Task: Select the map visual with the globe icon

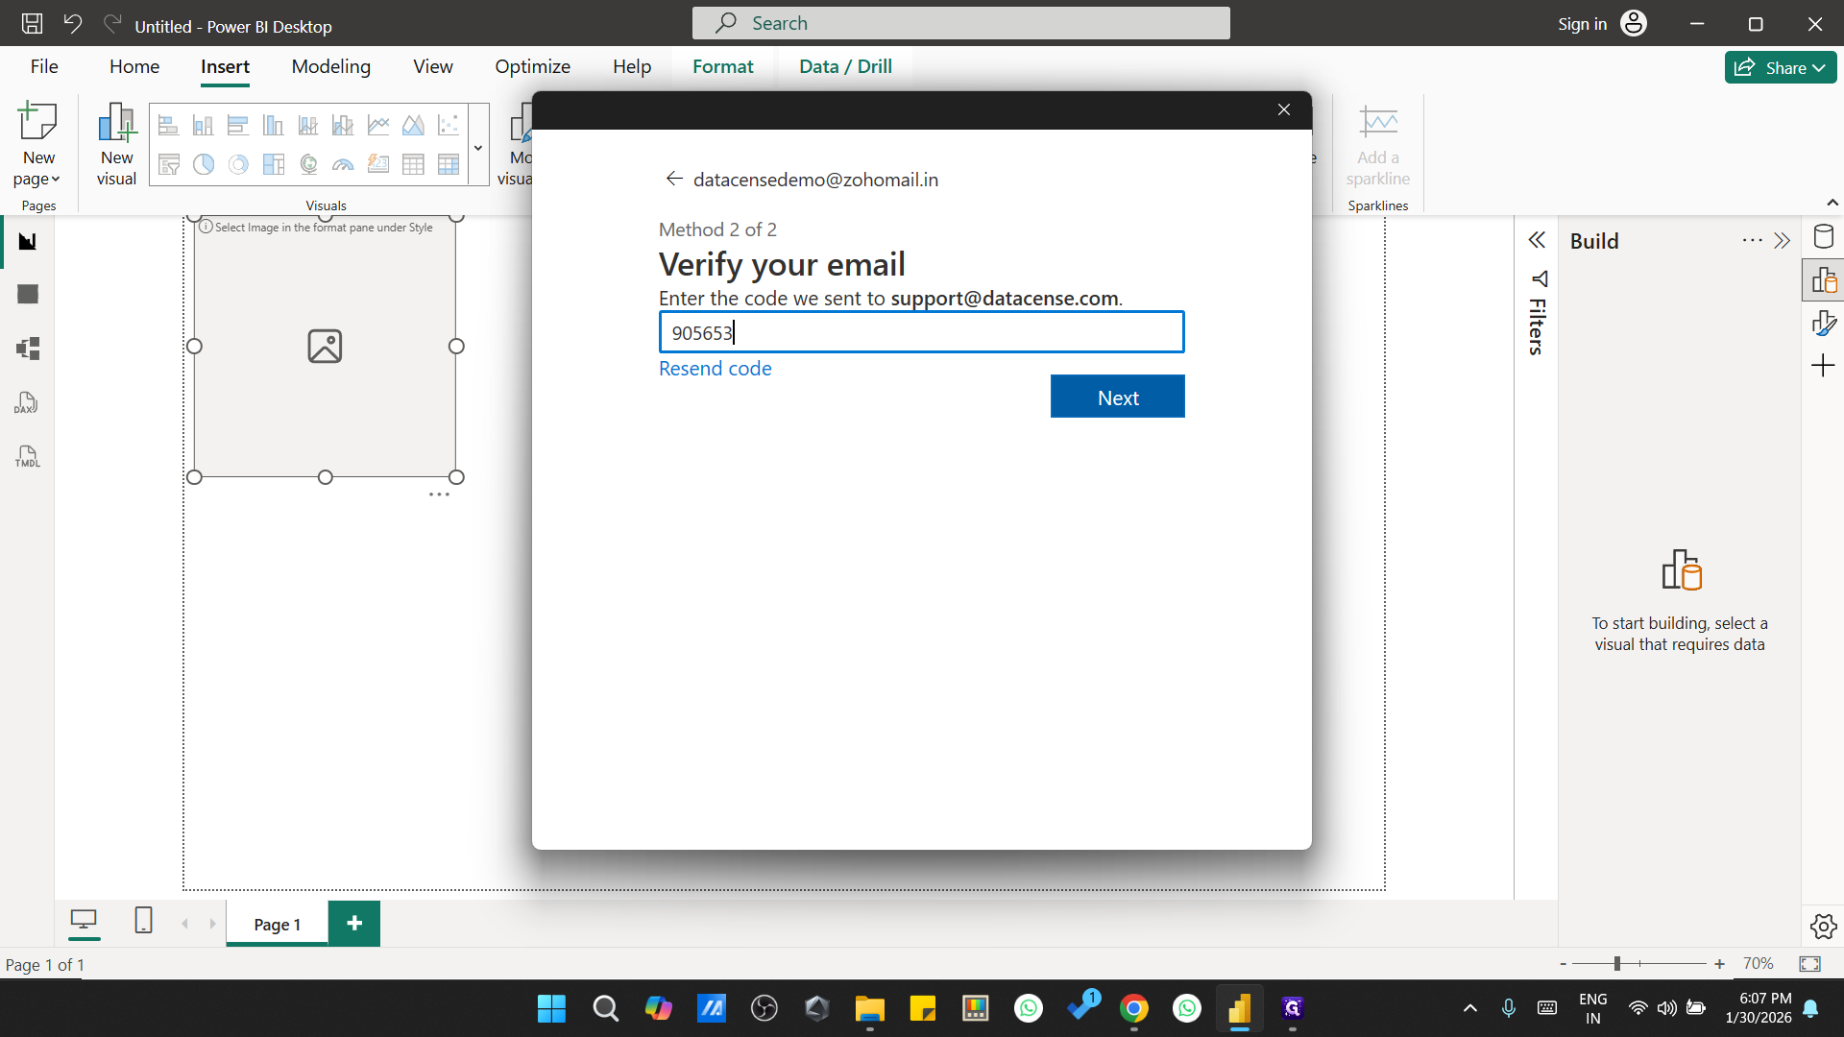Action: point(308,164)
